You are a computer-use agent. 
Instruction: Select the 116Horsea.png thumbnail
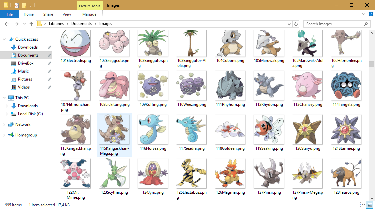[x=153, y=129]
